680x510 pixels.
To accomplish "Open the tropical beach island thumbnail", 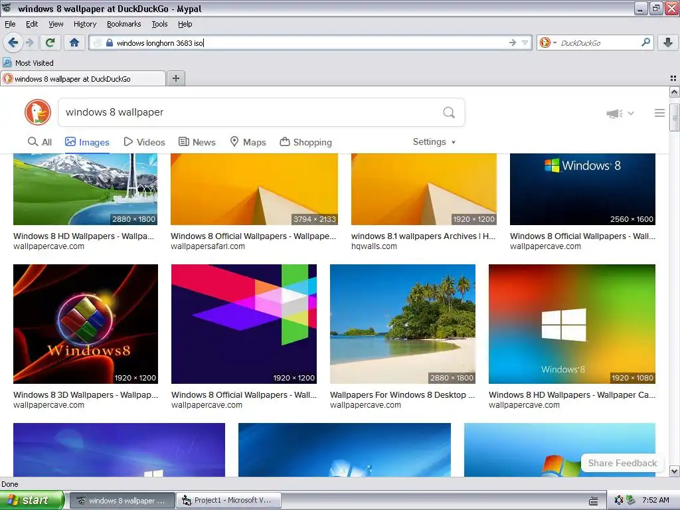I will coord(402,324).
